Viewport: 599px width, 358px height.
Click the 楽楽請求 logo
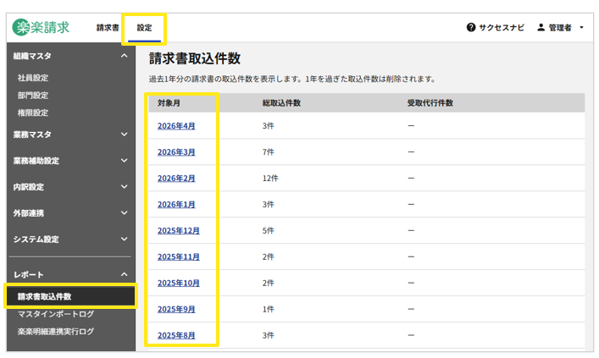41,27
